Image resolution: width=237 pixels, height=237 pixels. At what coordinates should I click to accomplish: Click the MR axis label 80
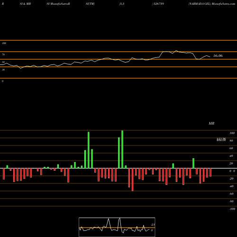pos(231,141)
